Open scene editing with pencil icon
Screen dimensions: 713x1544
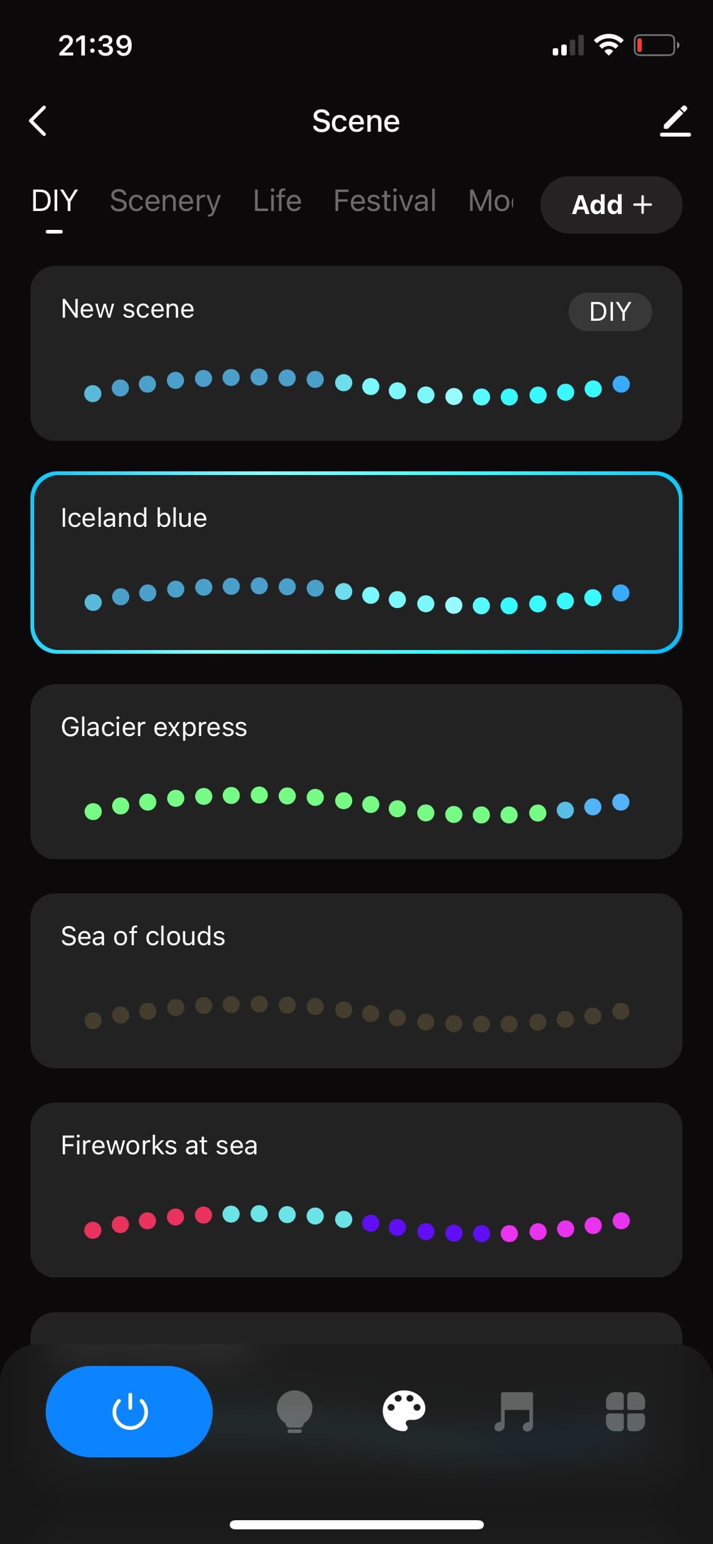click(675, 121)
